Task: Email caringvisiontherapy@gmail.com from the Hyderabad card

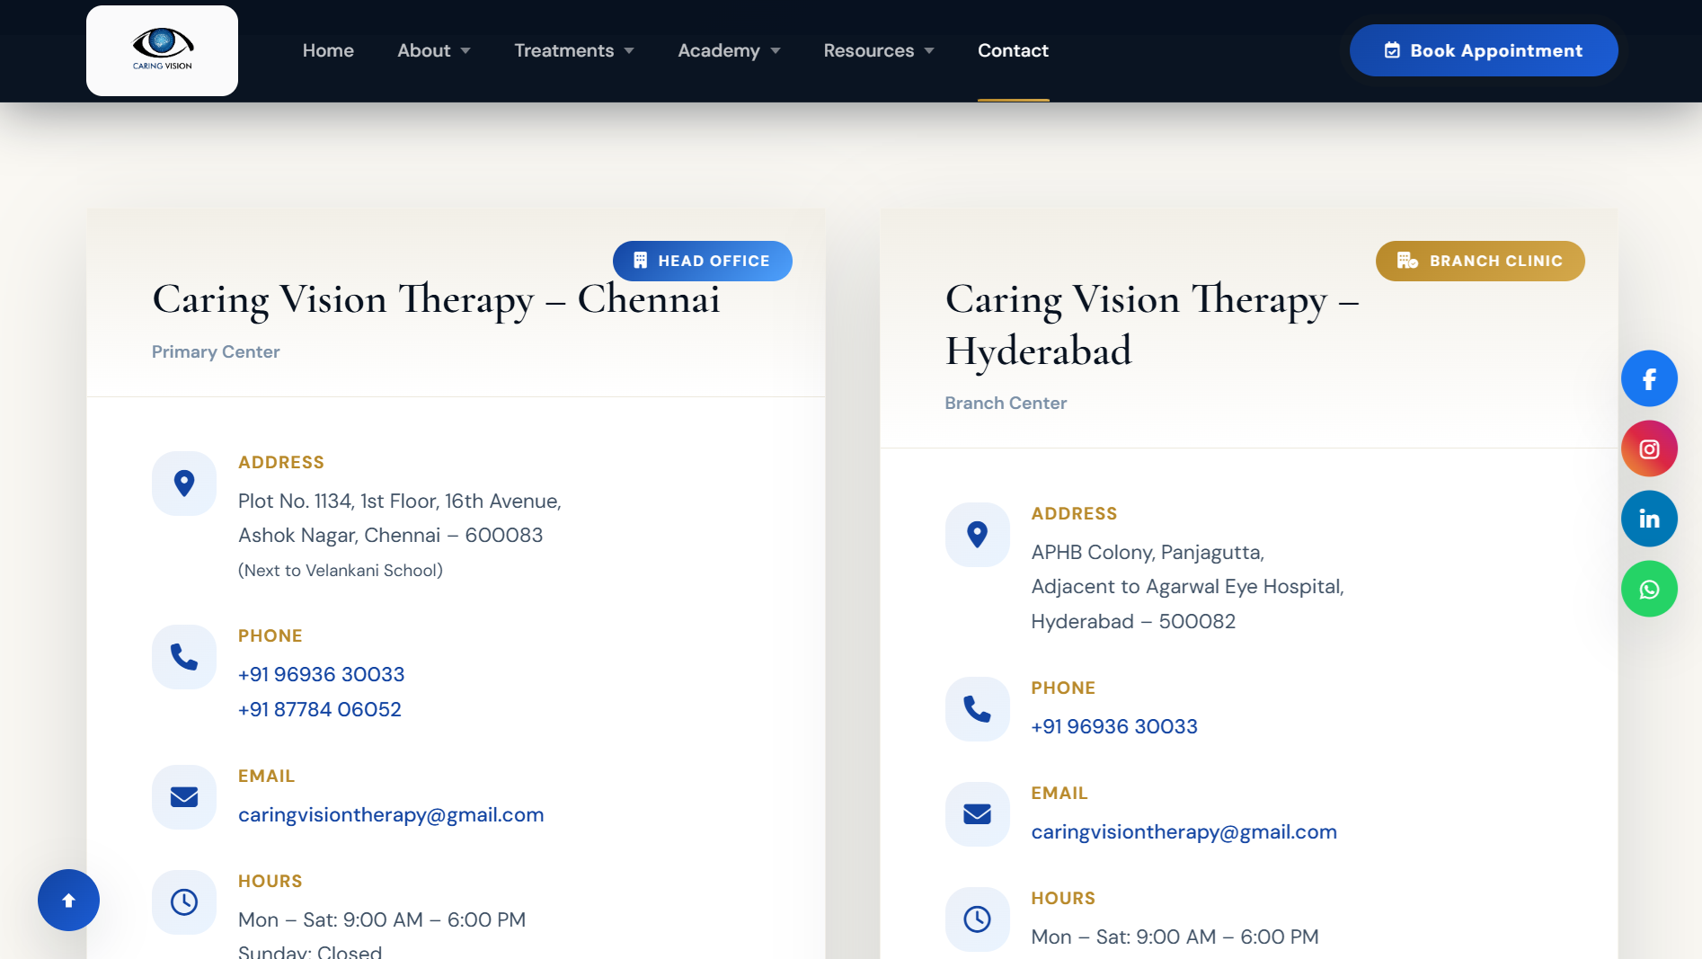Action: pyautogui.click(x=1183, y=831)
